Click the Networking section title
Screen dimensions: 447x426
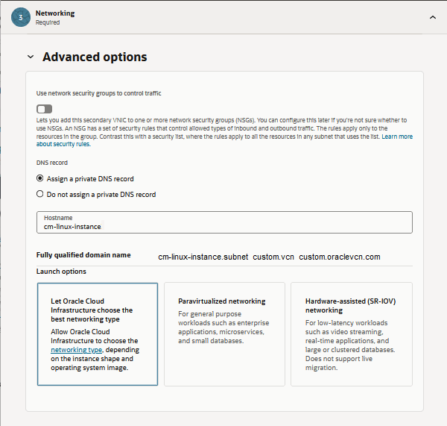(55, 13)
